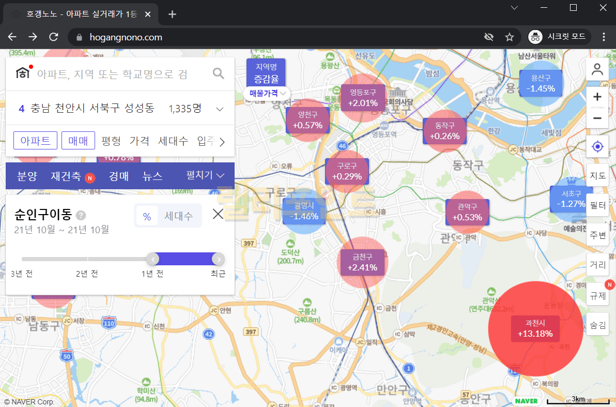Image resolution: width=616 pixels, height=407 pixels.
Task: Bookmark this page with star icon
Action: (509, 37)
